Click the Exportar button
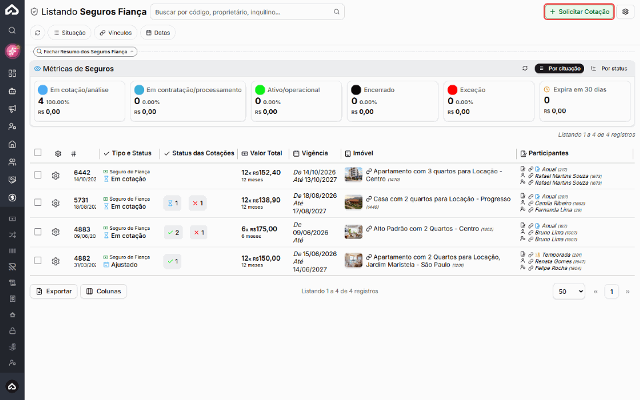The image size is (640, 400). click(54, 291)
